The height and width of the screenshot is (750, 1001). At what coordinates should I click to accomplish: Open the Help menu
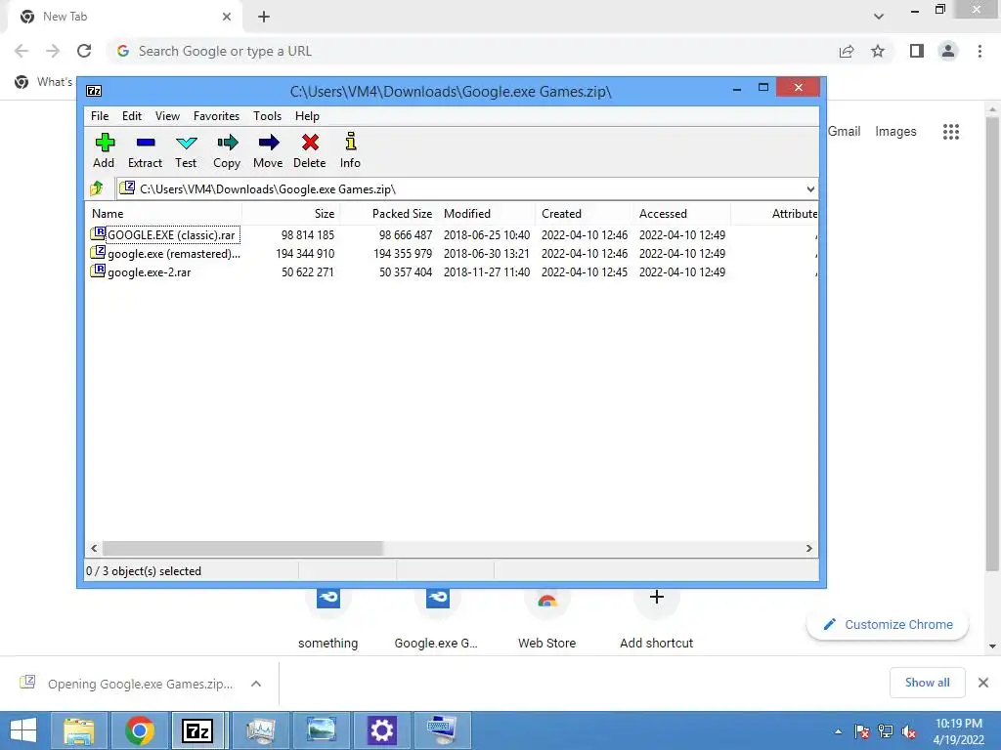[307, 116]
